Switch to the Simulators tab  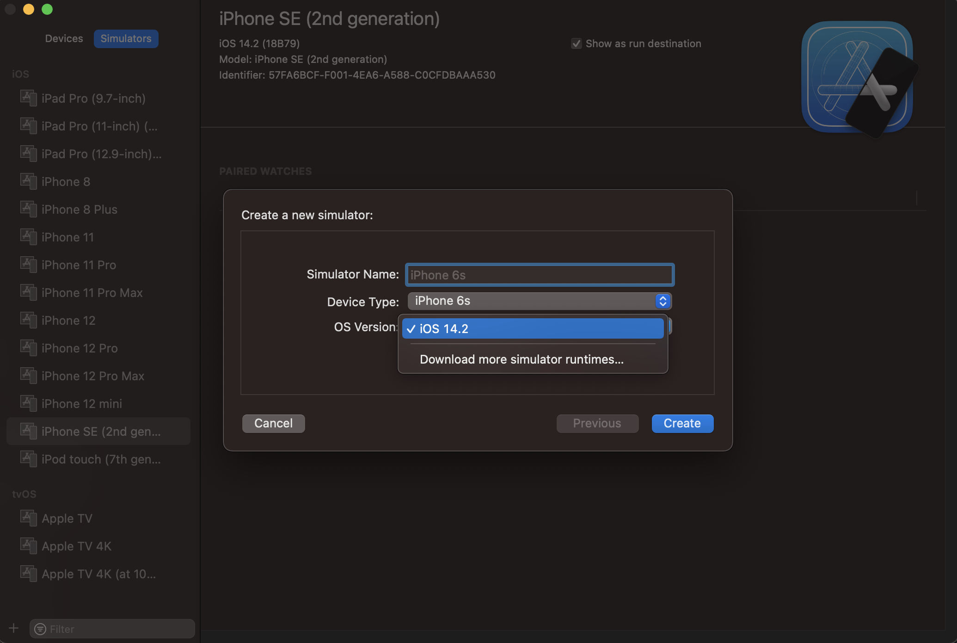tap(126, 38)
